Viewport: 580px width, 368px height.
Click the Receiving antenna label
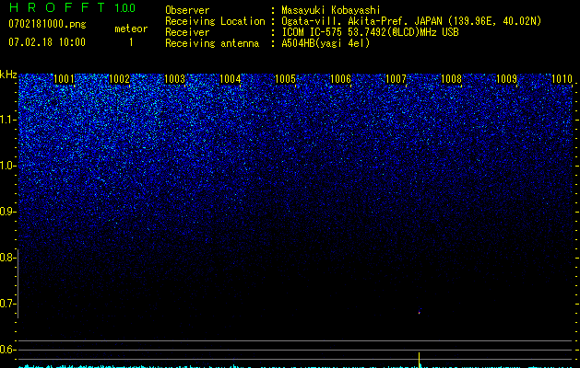(212, 43)
